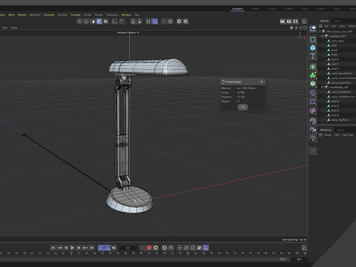Click OK in the Information dialog
The image size is (356, 267).
243,107
